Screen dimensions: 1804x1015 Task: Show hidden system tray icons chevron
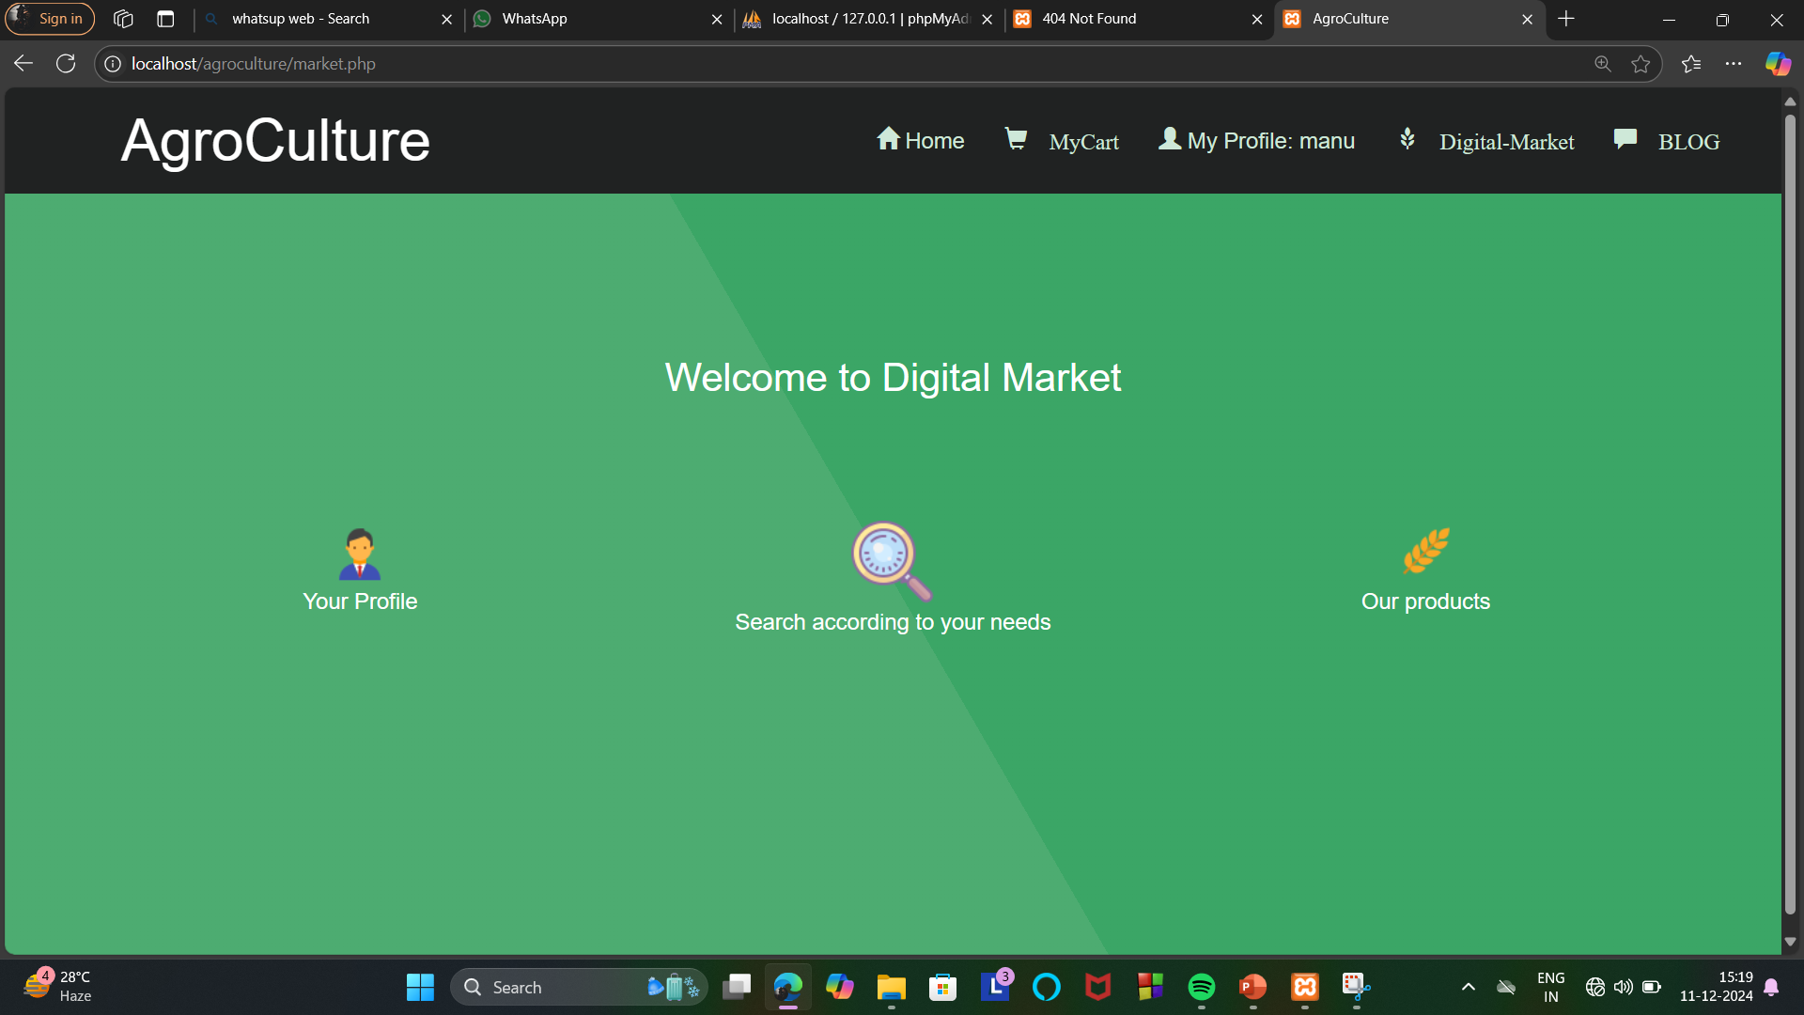(1468, 987)
